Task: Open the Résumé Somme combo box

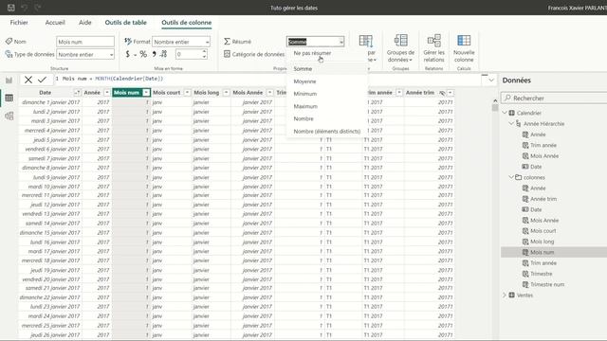Action: (x=315, y=42)
